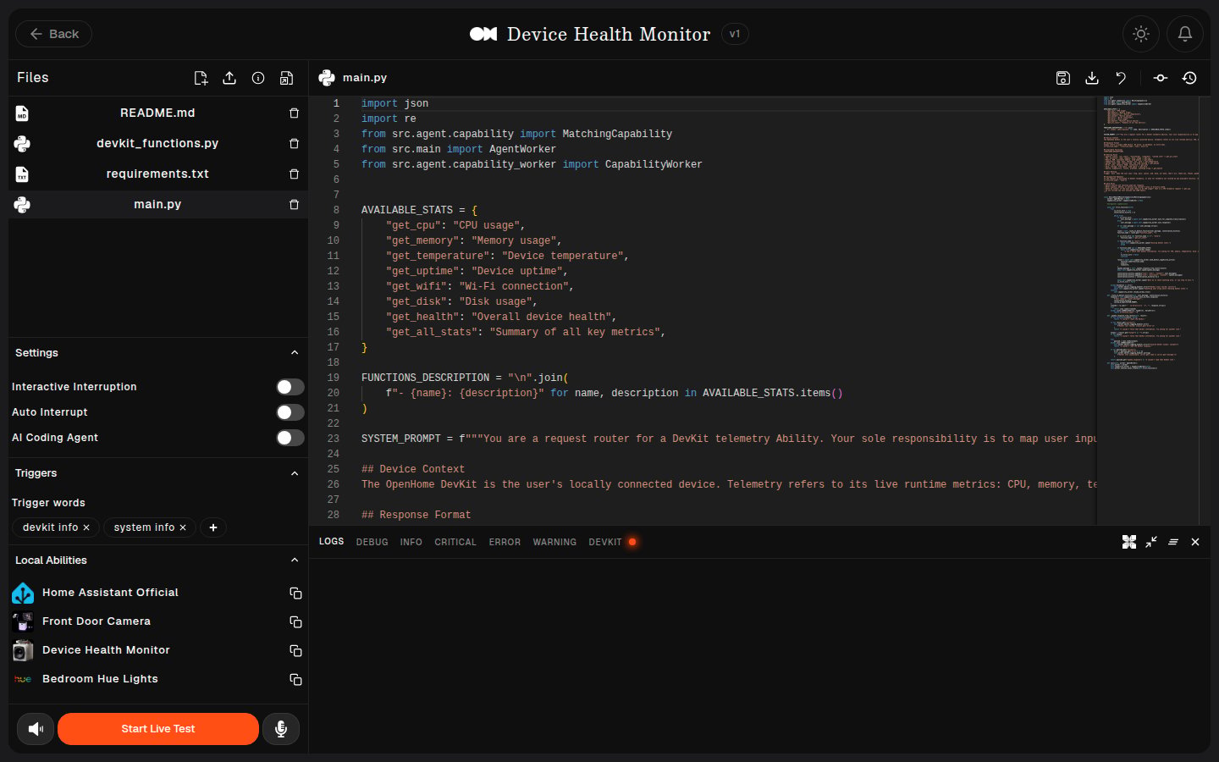Select Device Health Monitor in Local Abilities
The image size is (1219, 762).
coord(106,650)
